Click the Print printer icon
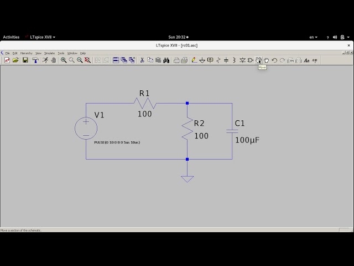Viewport: 354px width, 266px height. pyautogui.click(x=184, y=60)
